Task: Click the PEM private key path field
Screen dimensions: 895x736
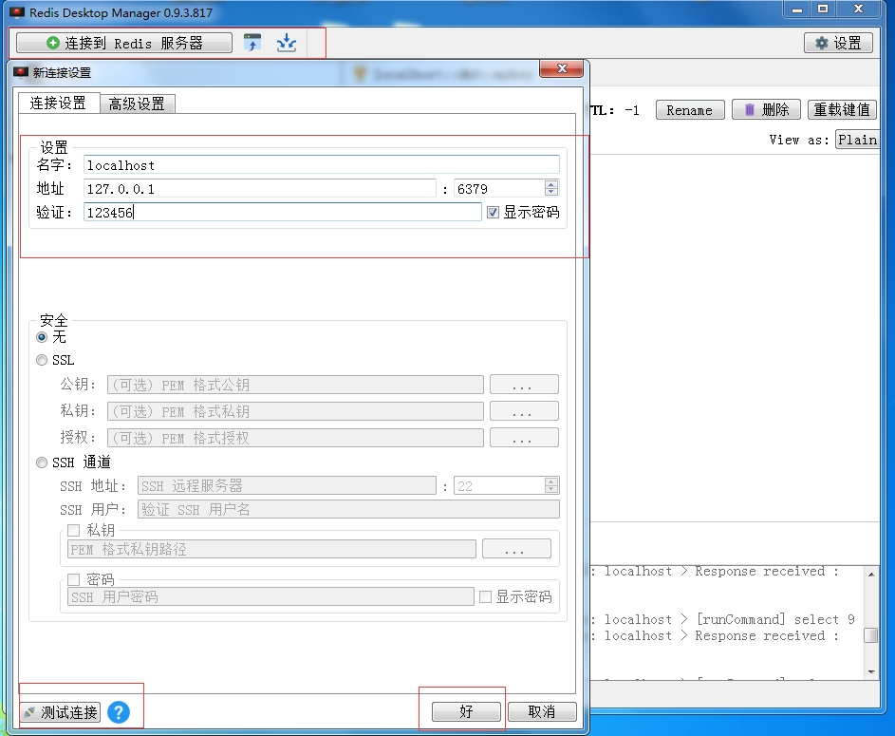Action: [271, 549]
